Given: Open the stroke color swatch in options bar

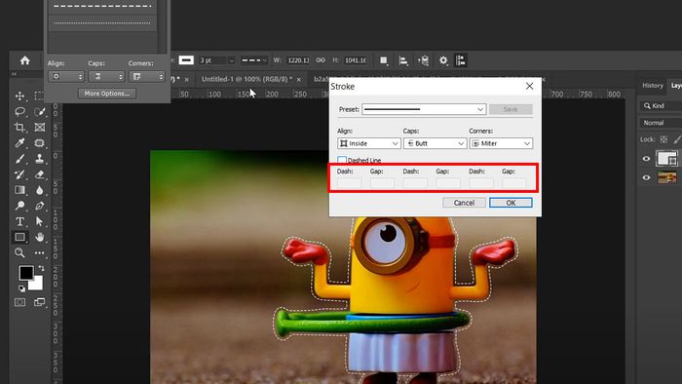Looking at the screenshot, I should pos(186,60).
